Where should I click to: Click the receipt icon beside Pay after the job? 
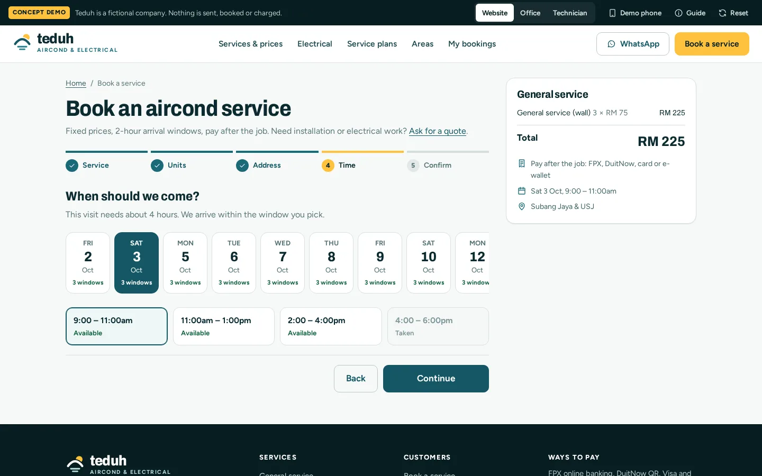[x=522, y=163]
